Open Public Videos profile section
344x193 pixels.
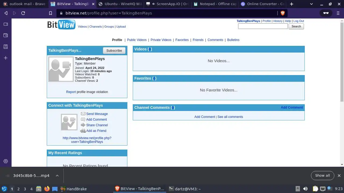click(x=137, y=40)
